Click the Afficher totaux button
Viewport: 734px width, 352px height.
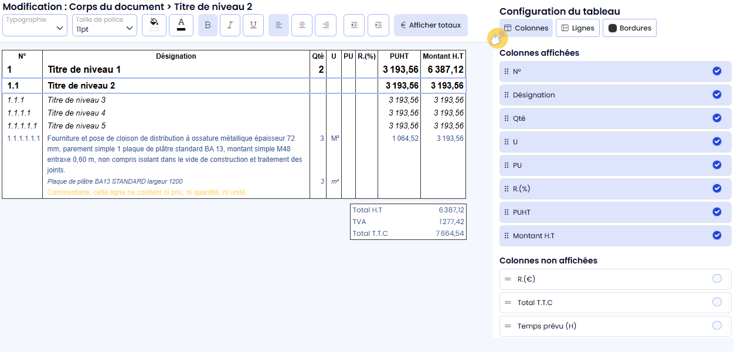pos(430,25)
